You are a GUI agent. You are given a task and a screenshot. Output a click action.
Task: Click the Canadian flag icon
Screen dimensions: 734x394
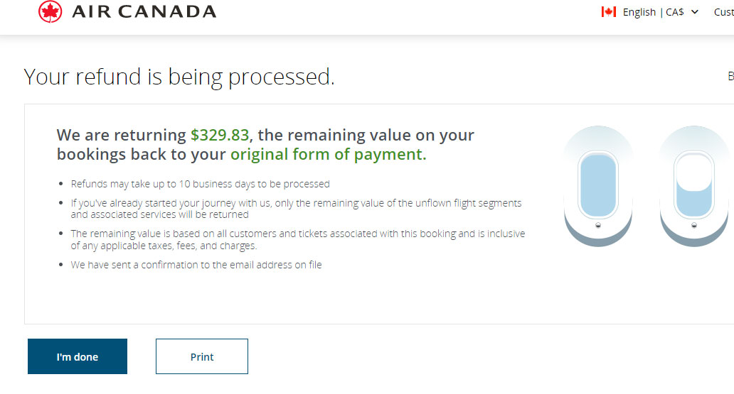point(609,11)
